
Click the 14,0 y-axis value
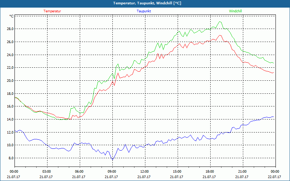pos(11,119)
